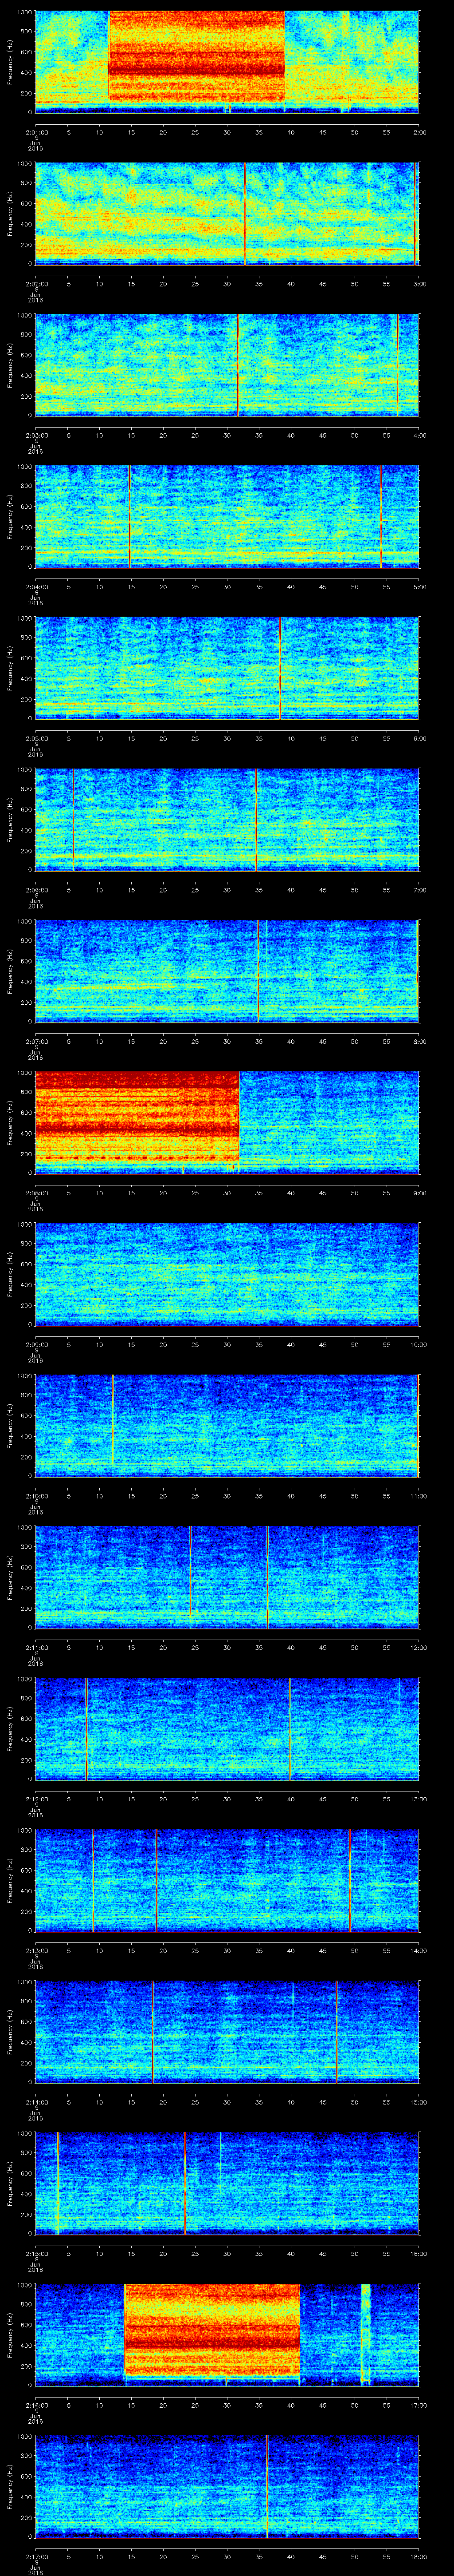Click the red transient near 36s in 2:11:00 panel
454x2576 pixels.
pyautogui.click(x=267, y=1576)
